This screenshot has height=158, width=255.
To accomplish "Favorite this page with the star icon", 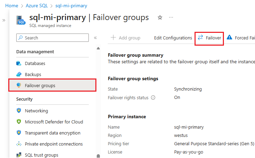I will [160, 18].
